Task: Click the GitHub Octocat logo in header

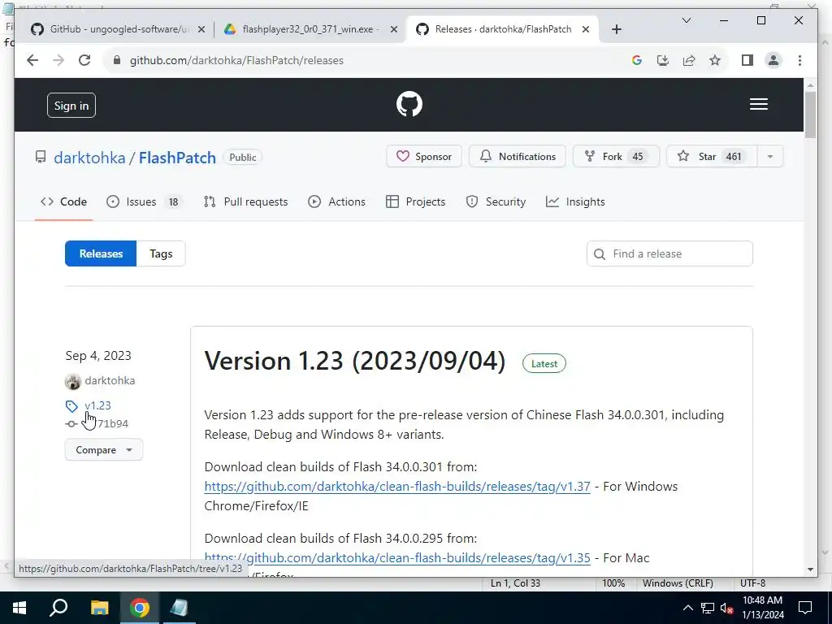Action: 409,104
